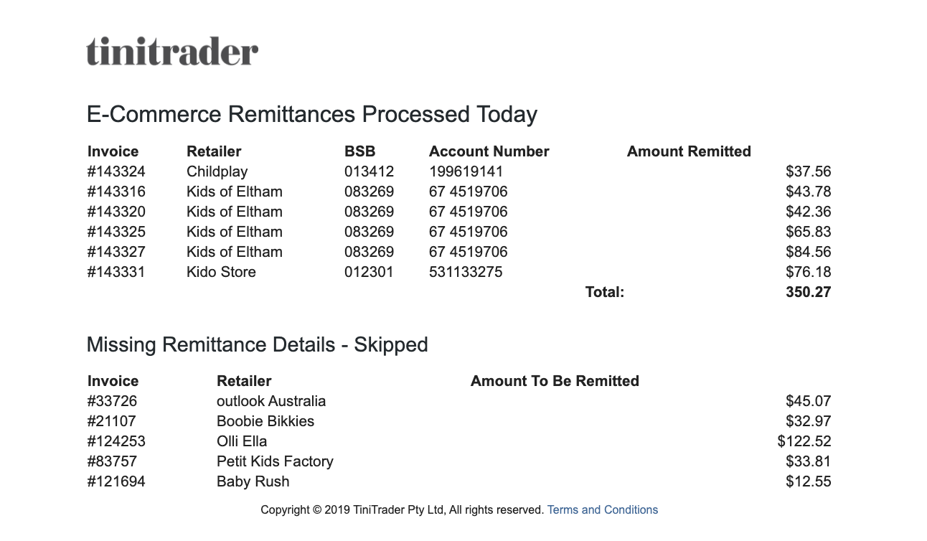Select invoice #121694 for Baby Rush
927x541 pixels.
(x=116, y=481)
